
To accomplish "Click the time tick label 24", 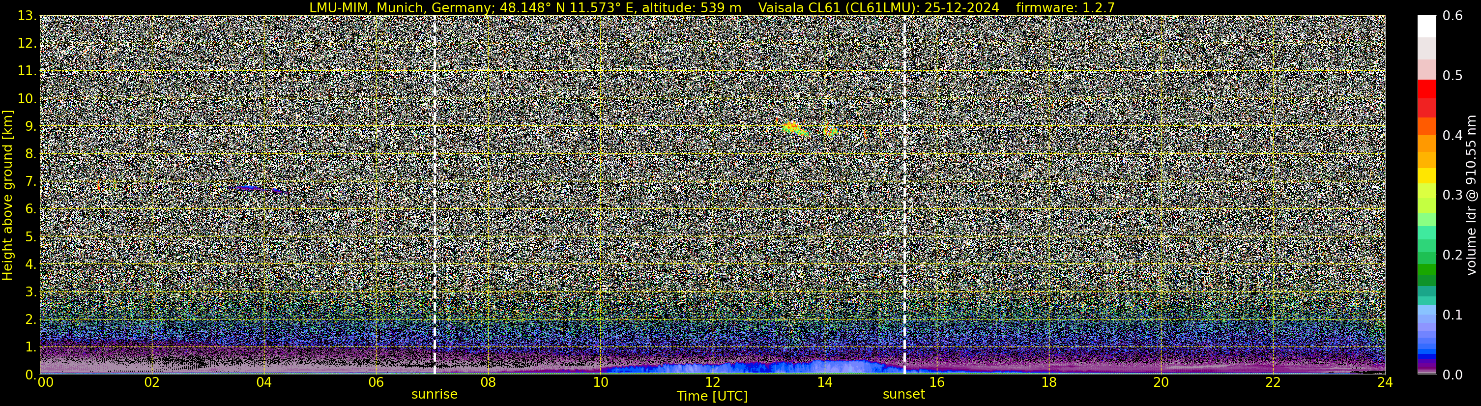I will 1385,382.
